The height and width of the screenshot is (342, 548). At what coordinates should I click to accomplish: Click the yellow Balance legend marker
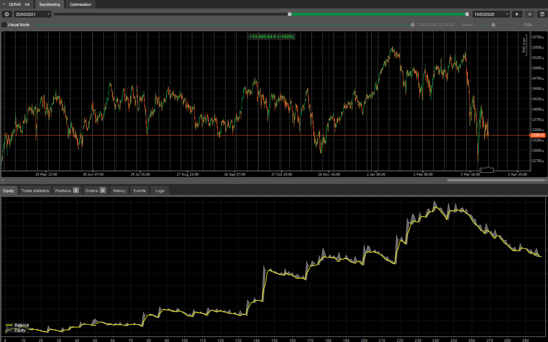coord(9,325)
